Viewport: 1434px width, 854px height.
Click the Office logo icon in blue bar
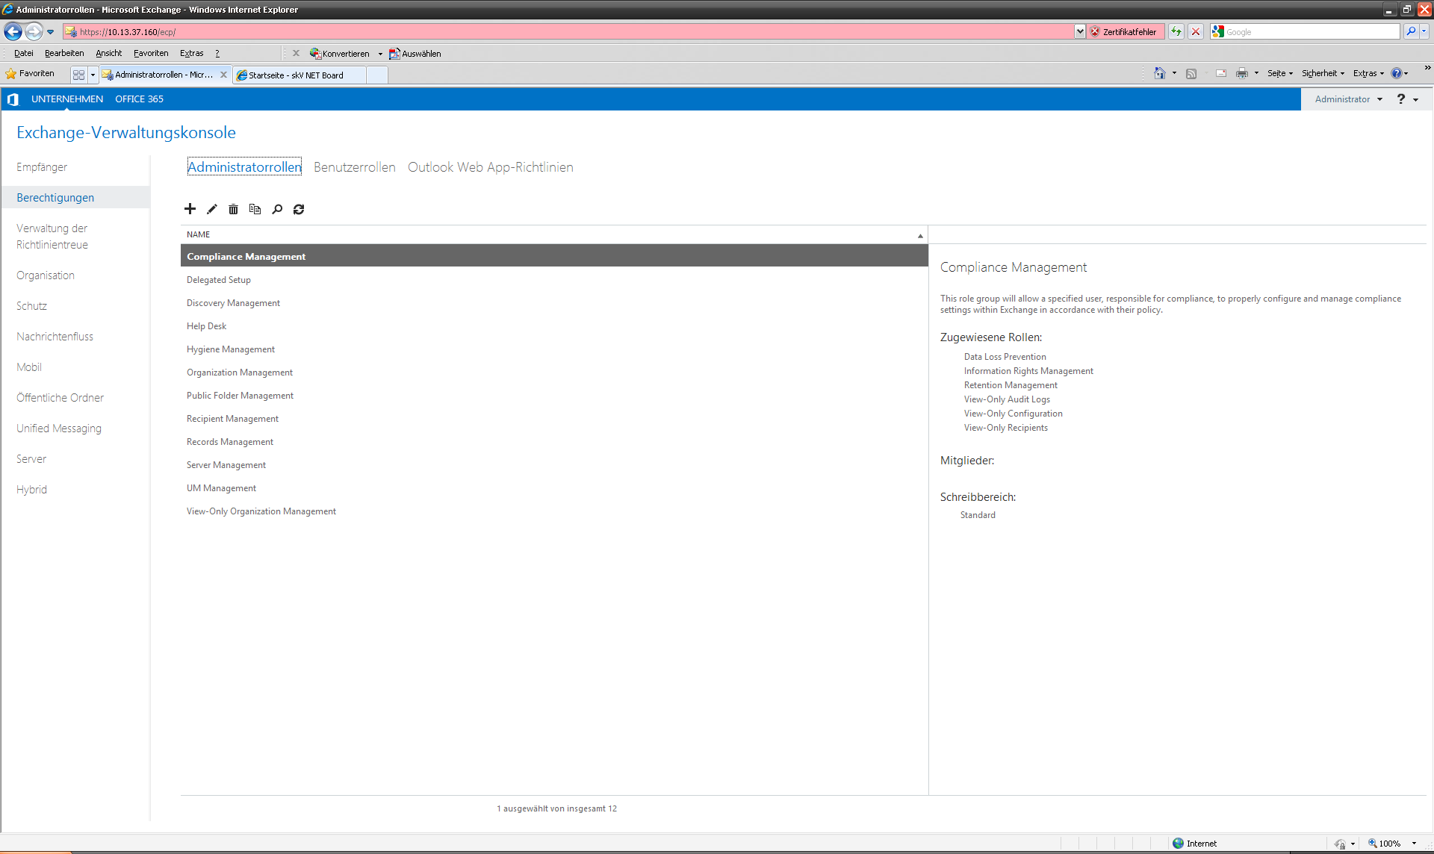point(13,99)
